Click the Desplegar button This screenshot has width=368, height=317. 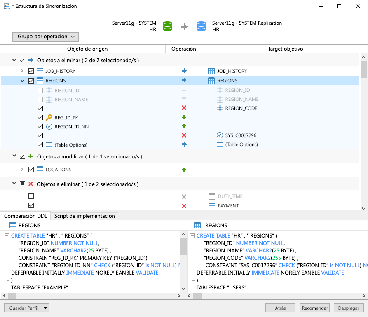(349, 308)
